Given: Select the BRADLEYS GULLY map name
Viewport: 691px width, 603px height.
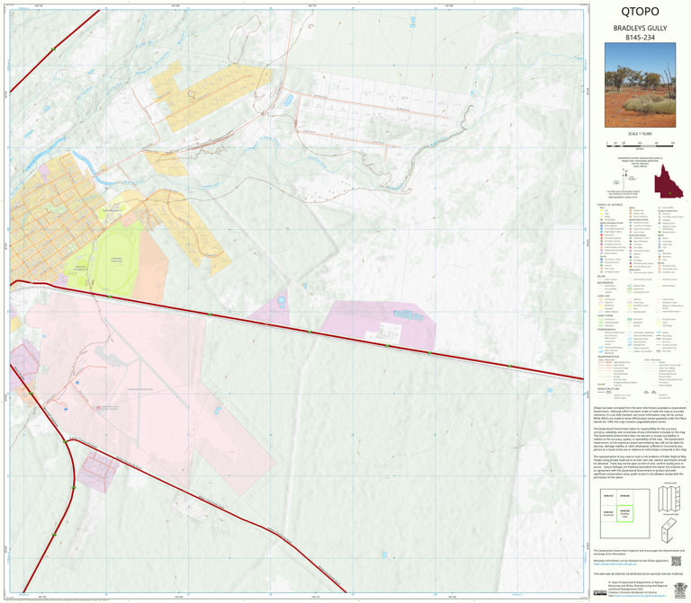Looking at the screenshot, I should pyautogui.click(x=640, y=28).
